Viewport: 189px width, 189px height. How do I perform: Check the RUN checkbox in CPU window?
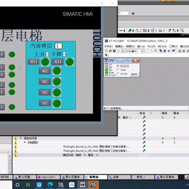tap(118, 70)
